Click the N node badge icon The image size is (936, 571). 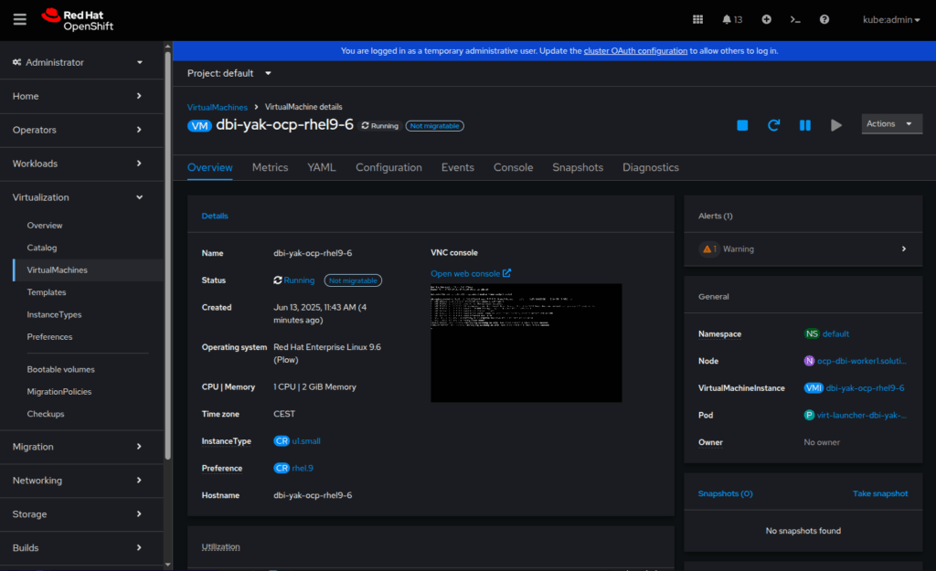coord(810,361)
